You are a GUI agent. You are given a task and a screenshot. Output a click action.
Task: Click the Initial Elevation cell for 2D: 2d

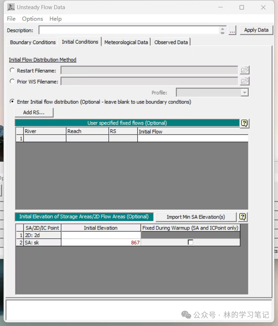[101, 235]
